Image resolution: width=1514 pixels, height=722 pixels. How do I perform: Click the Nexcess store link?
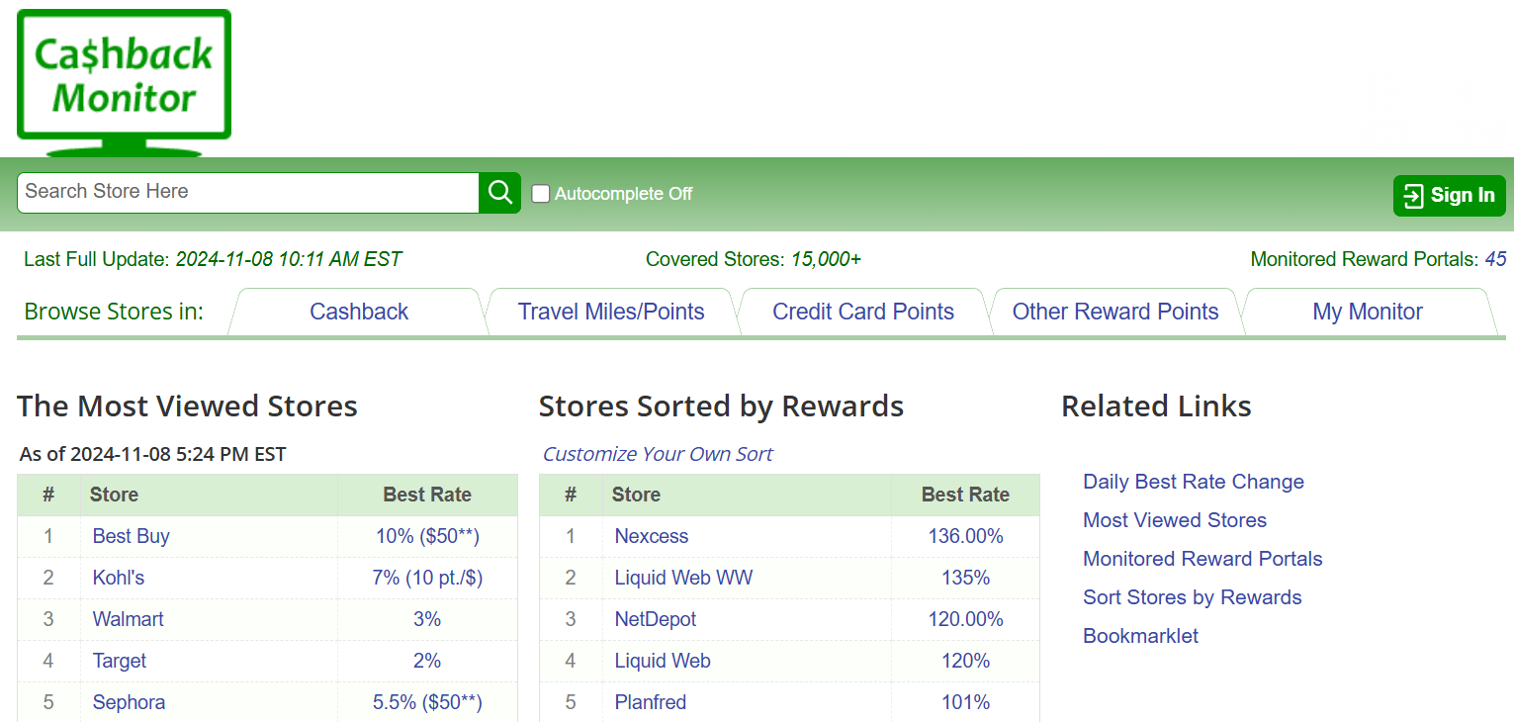(652, 536)
